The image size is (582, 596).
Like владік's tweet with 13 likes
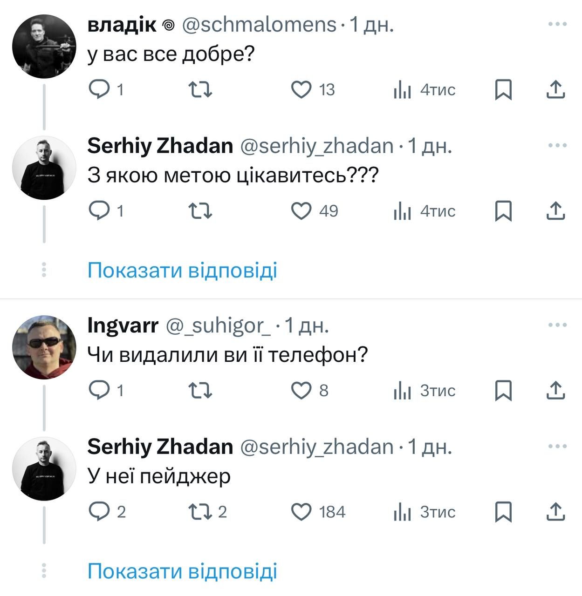click(301, 89)
